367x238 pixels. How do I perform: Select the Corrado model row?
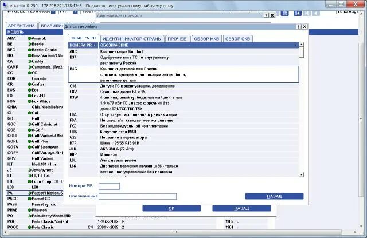tap(34, 78)
